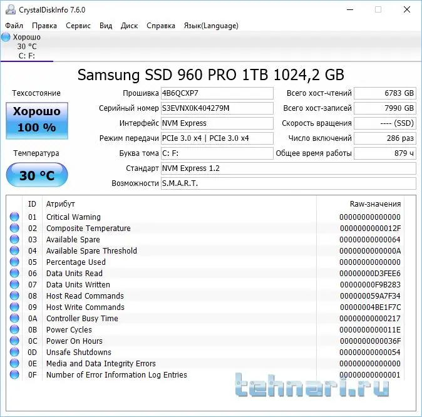Screen dimensions: 422x417
Task: Click the CrystalDiskInfo app icon in the title bar
Action: pyautogui.click(x=11, y=9)
